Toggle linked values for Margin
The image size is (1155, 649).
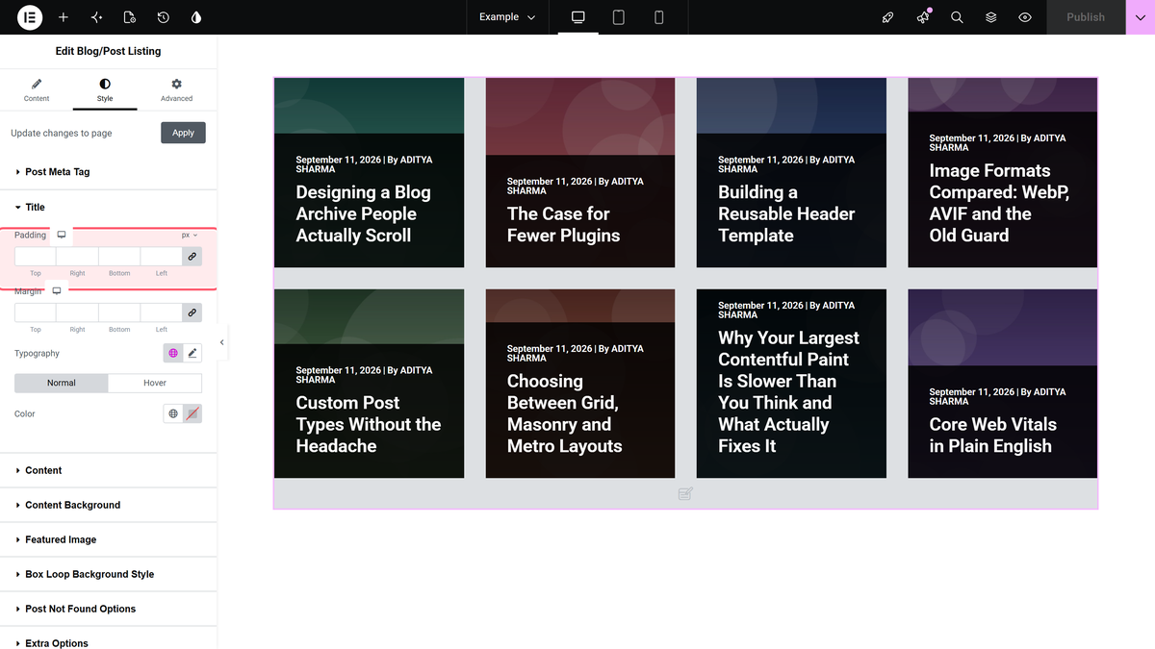click(x=192, y=312)
